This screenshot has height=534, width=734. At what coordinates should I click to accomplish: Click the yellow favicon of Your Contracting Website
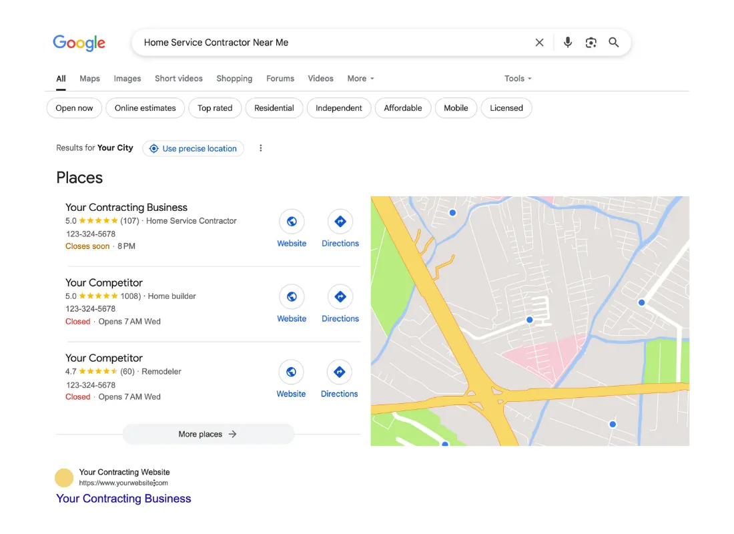tap(64, 478)
